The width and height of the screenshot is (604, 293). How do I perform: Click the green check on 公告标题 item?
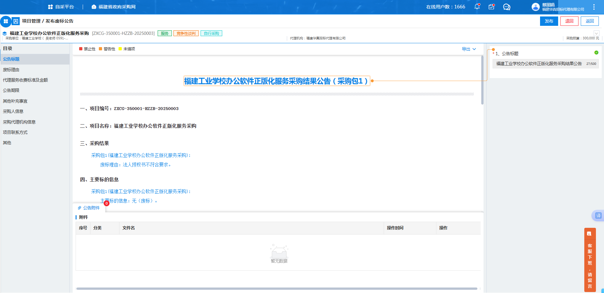(x=596, y=53)
